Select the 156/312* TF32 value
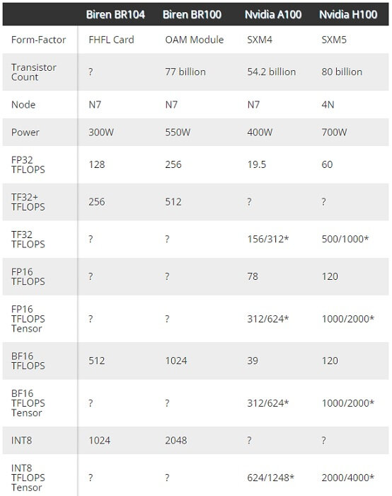Screen dimensions: 392x496 coord(268,239)
